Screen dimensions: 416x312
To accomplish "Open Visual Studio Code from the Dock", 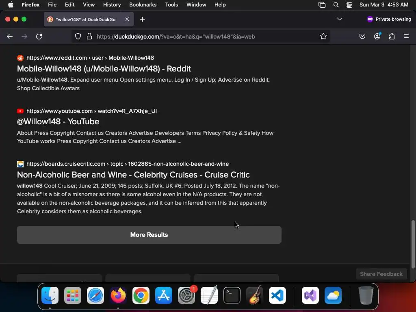I will [x=277, y=295].
